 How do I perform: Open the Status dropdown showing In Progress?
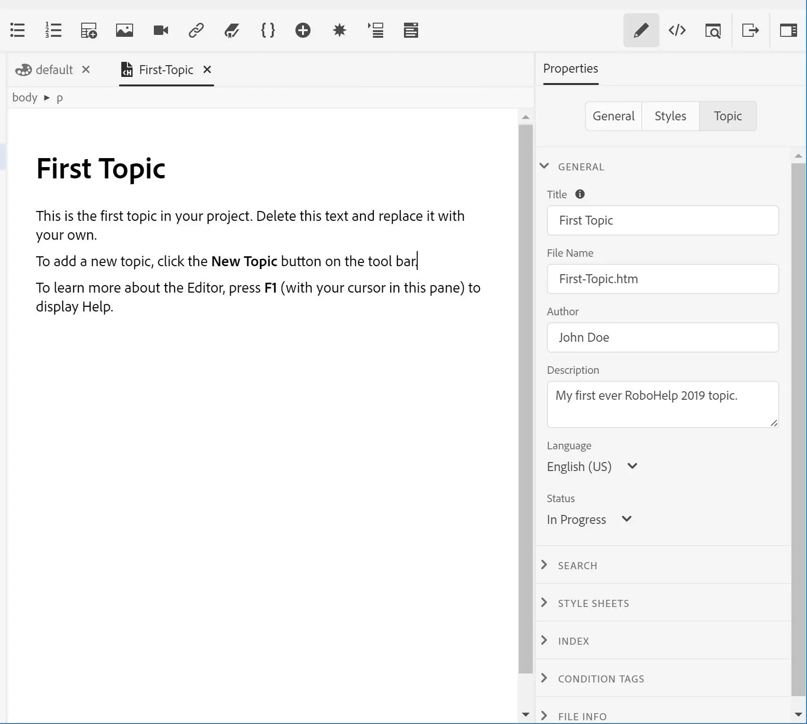click(589, 519)
